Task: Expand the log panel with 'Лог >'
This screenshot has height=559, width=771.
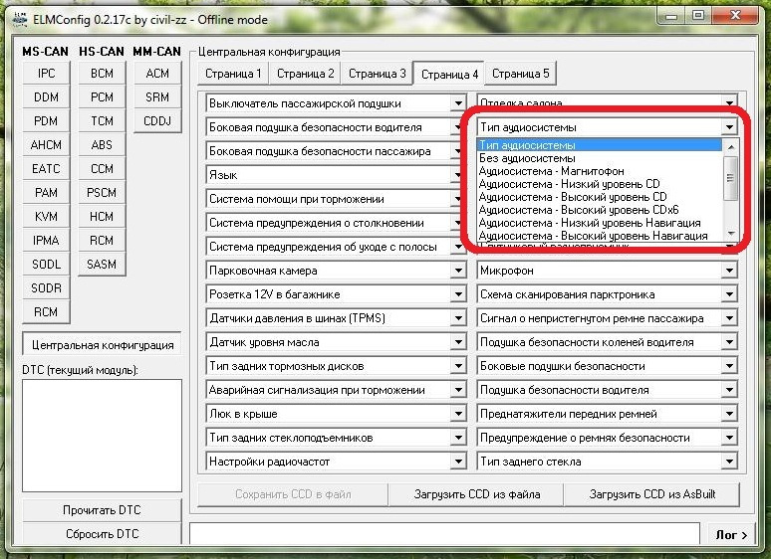Action: pos(732,535)
